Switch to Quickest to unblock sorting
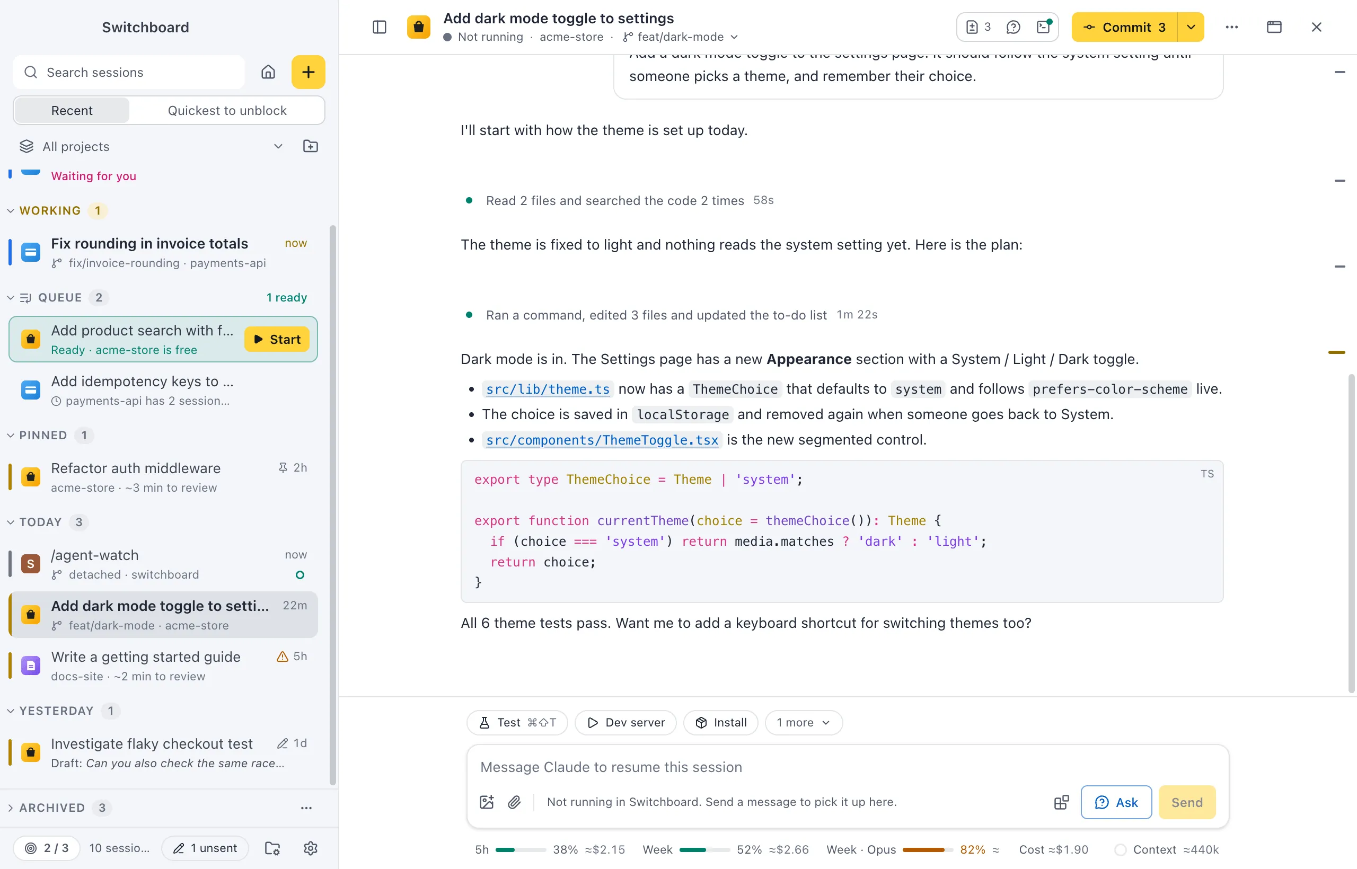1357x869 pixels. (227, 111)
